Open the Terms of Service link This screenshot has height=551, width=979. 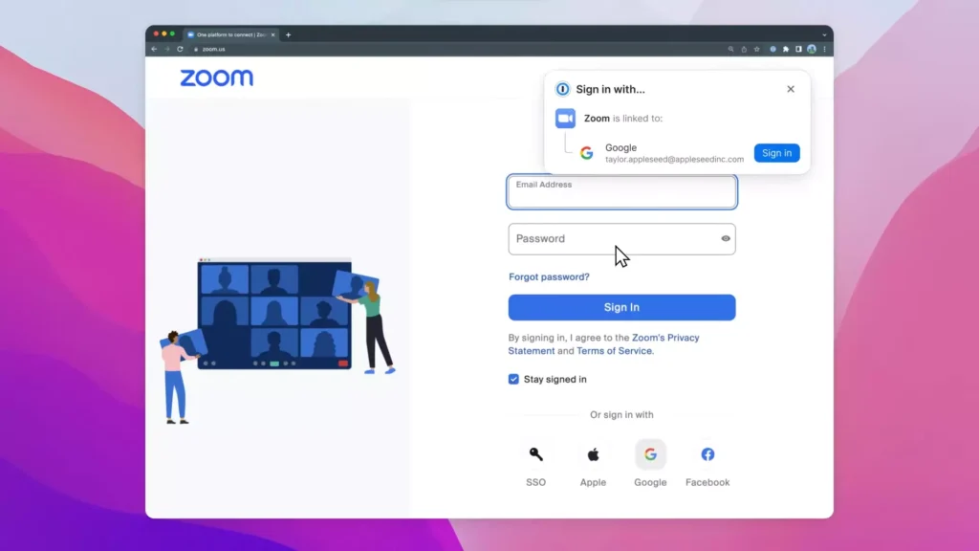[x=615, y=351]
